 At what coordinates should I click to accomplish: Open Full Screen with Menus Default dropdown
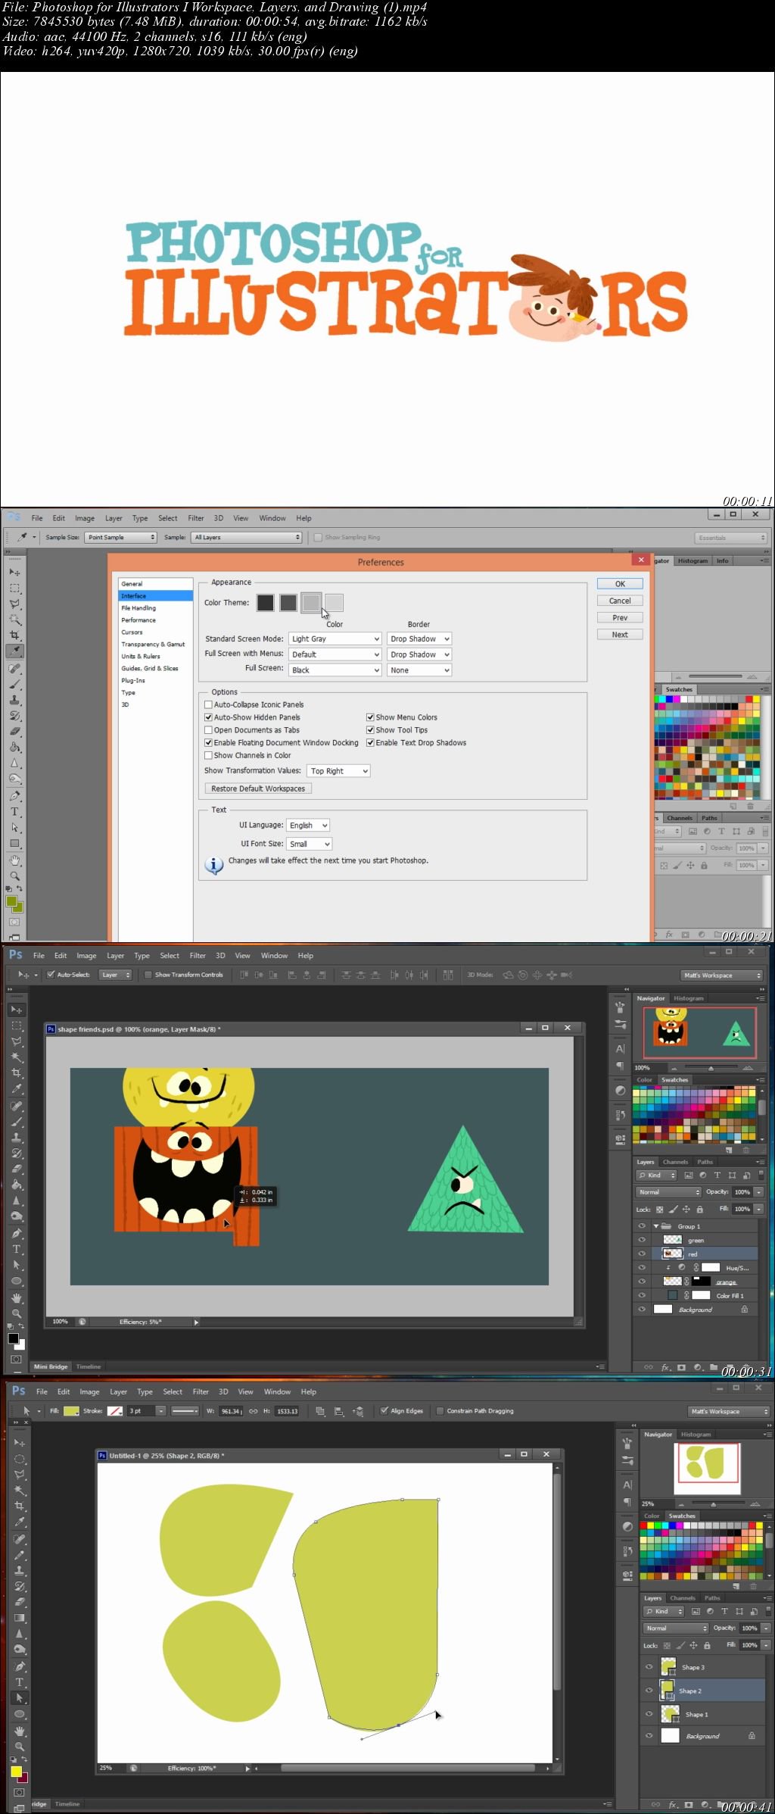coord(335,654)
